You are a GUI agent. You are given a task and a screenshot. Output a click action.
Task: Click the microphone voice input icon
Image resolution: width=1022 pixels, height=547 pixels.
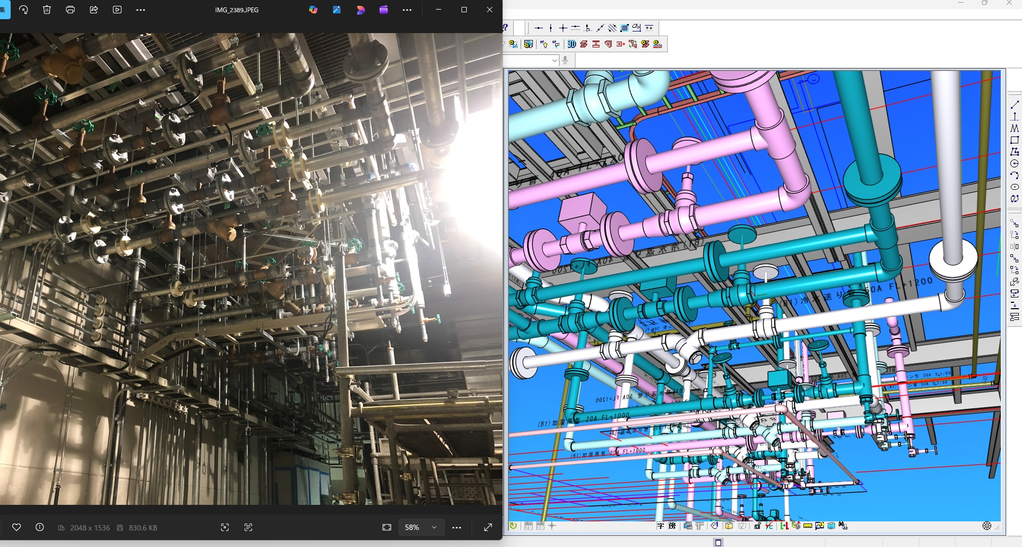coord(565,60)
